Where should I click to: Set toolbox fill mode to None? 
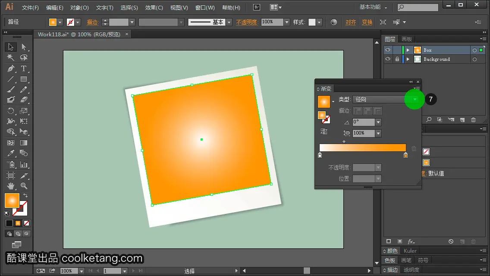coord(27,223)
